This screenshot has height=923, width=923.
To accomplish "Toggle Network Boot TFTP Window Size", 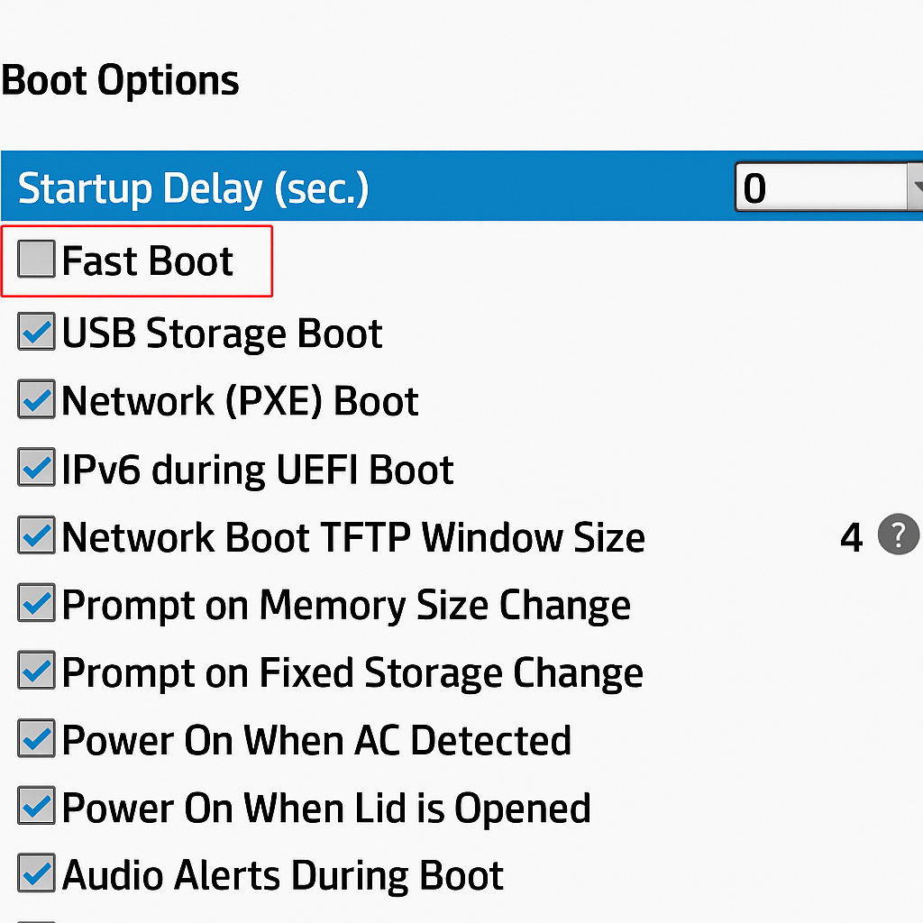I will pos(35,535).
